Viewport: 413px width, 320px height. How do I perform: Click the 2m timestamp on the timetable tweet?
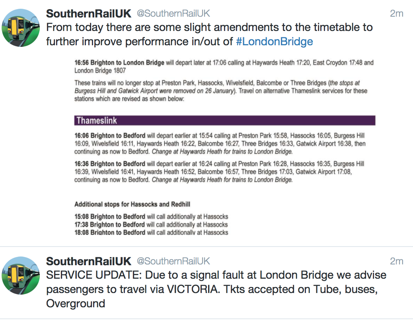[396, 13]
